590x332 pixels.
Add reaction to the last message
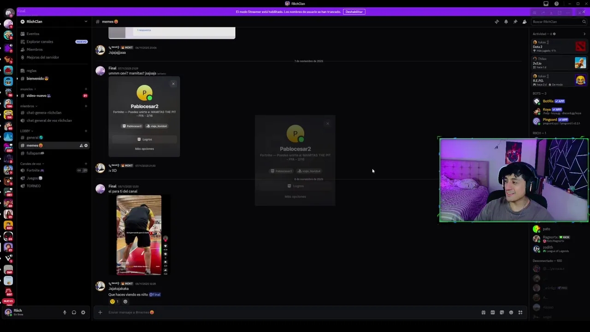pyautogui.click(x=125, y=302)
